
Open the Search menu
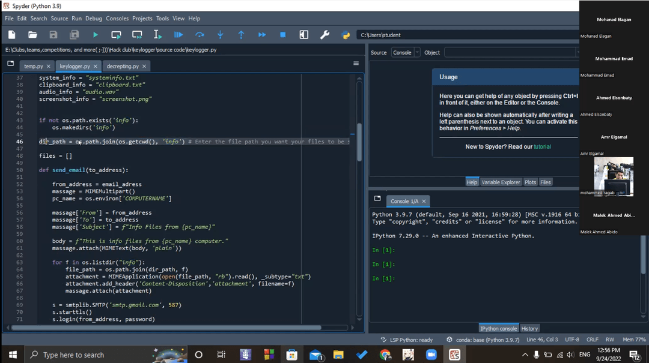[x=38, y=18]
